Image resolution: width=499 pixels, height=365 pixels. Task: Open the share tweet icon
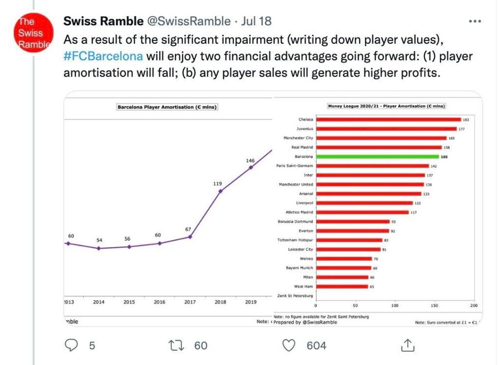tap(407, 346)
